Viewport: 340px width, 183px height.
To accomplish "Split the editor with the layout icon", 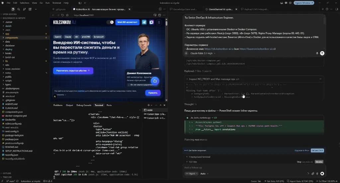I will (x=160, y=9).
